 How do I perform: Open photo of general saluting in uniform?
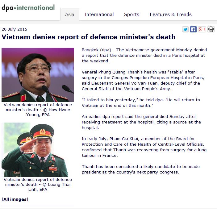pos(35,149)
